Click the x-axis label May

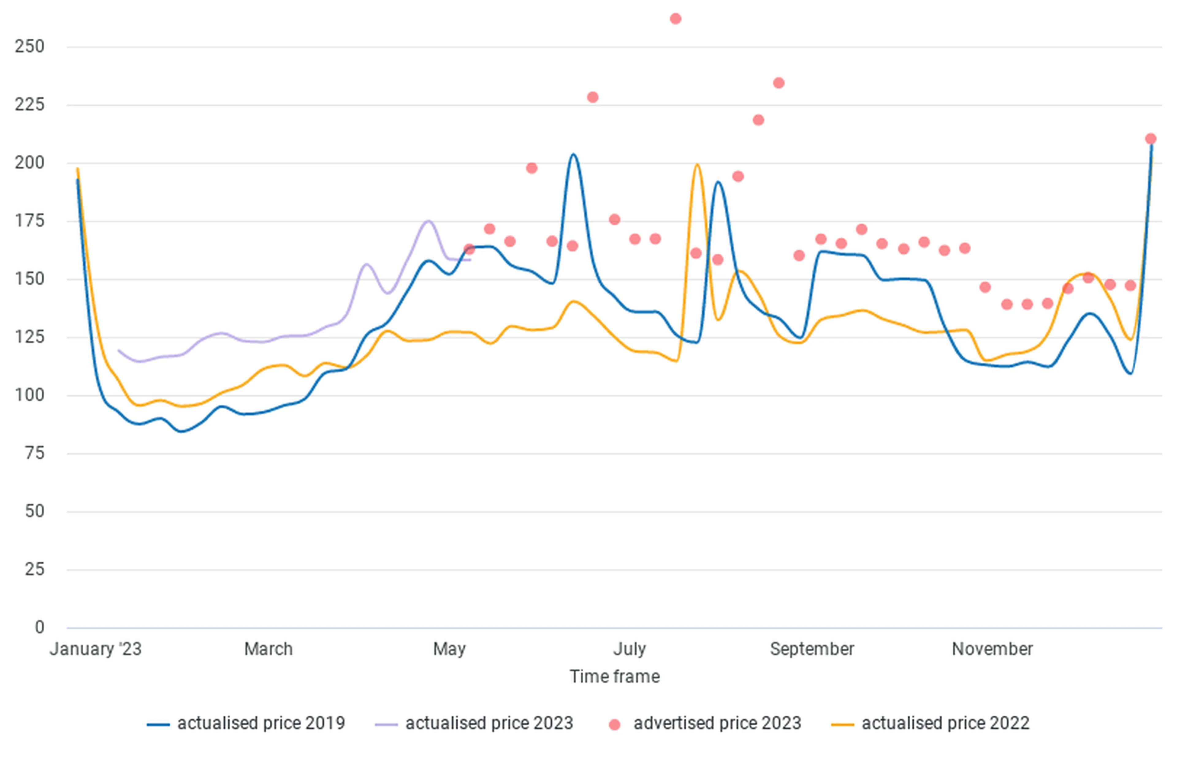(x=450, y=649)
